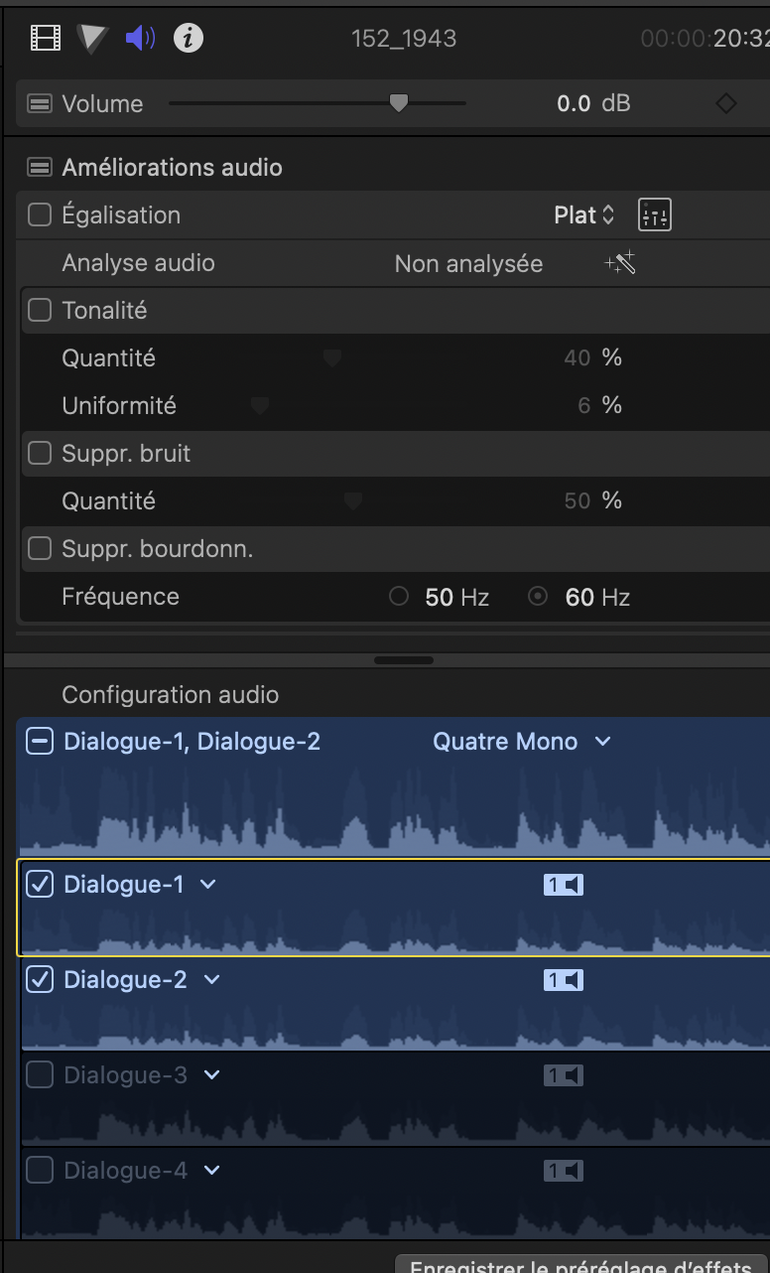Select the 50 Hz frequency option

[400, 597]
